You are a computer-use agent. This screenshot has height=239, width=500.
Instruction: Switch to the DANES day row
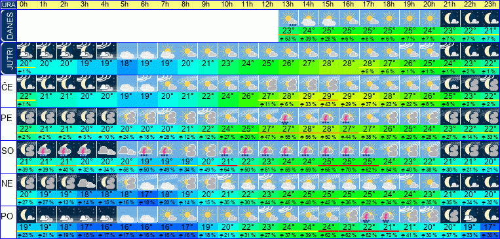9,26
